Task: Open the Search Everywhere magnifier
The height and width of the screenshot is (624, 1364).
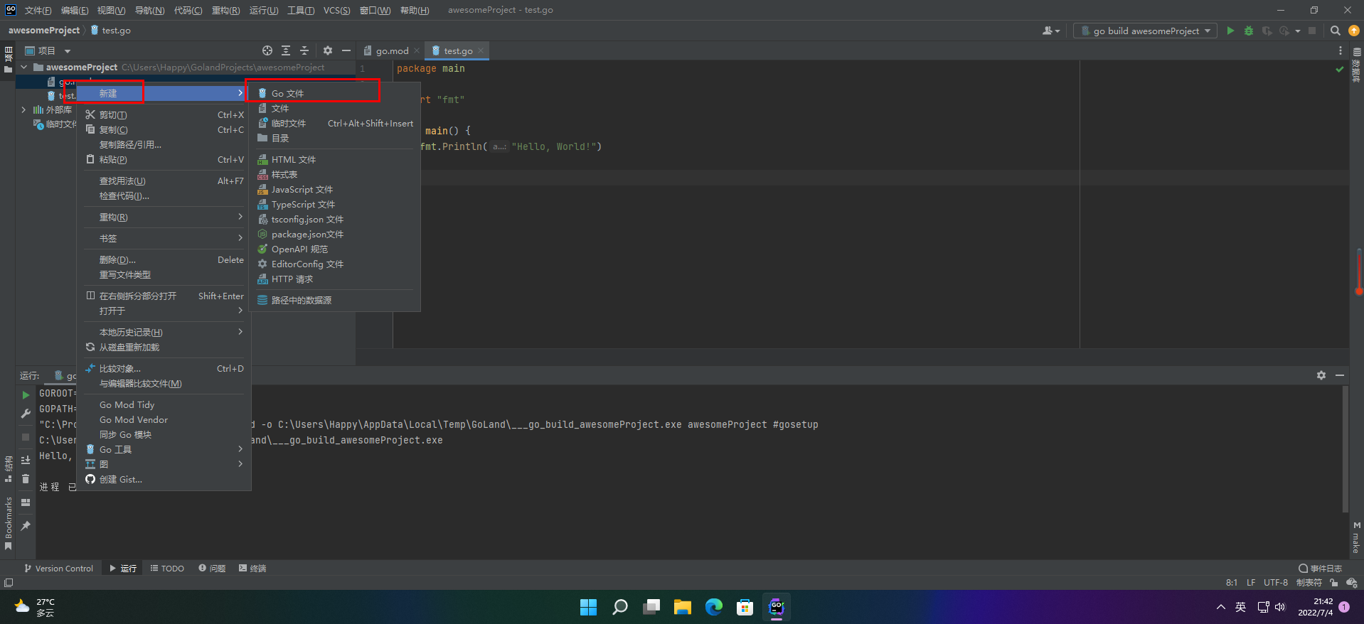Action: pos(1336,31)
